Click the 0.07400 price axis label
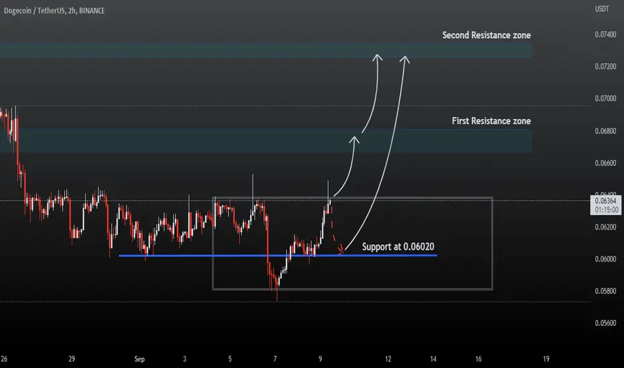This screenshot has height=368, width=624. [x=605, y=35]
